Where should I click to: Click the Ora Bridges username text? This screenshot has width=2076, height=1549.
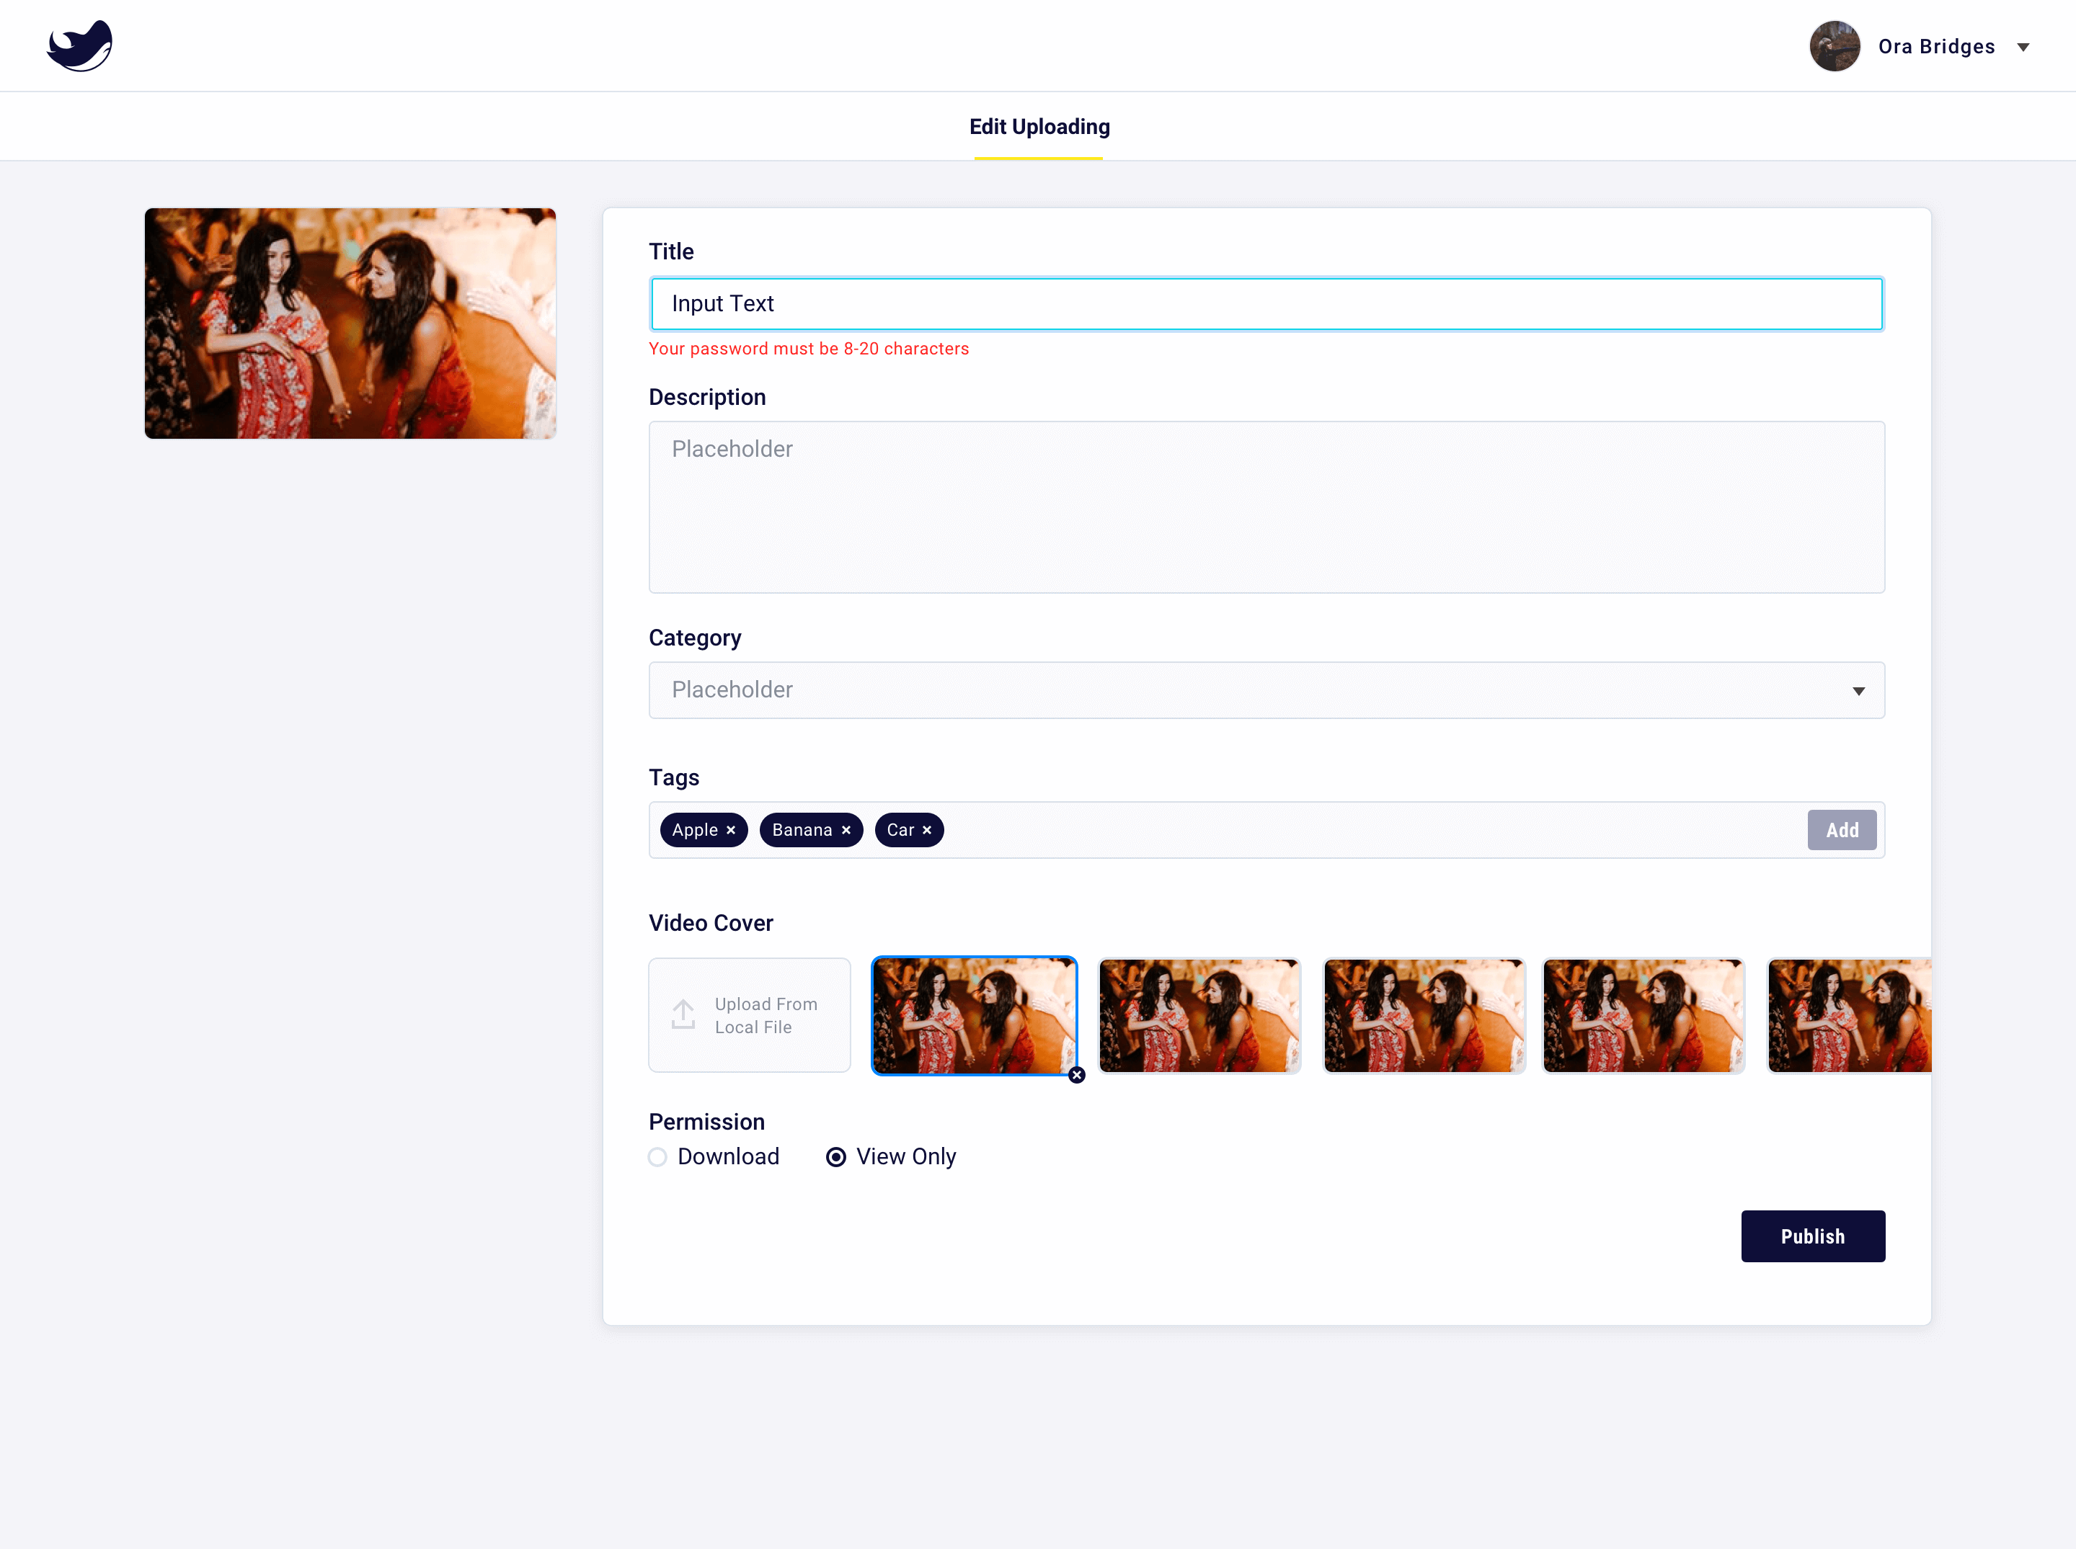1936,47
